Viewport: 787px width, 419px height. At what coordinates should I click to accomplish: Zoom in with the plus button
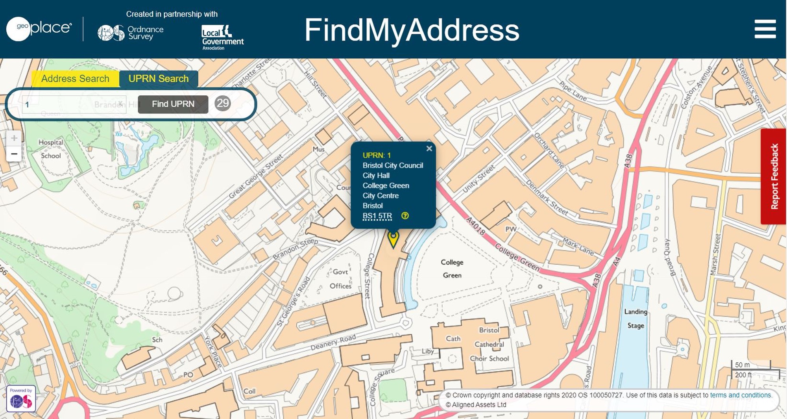(x=14, y=138)
